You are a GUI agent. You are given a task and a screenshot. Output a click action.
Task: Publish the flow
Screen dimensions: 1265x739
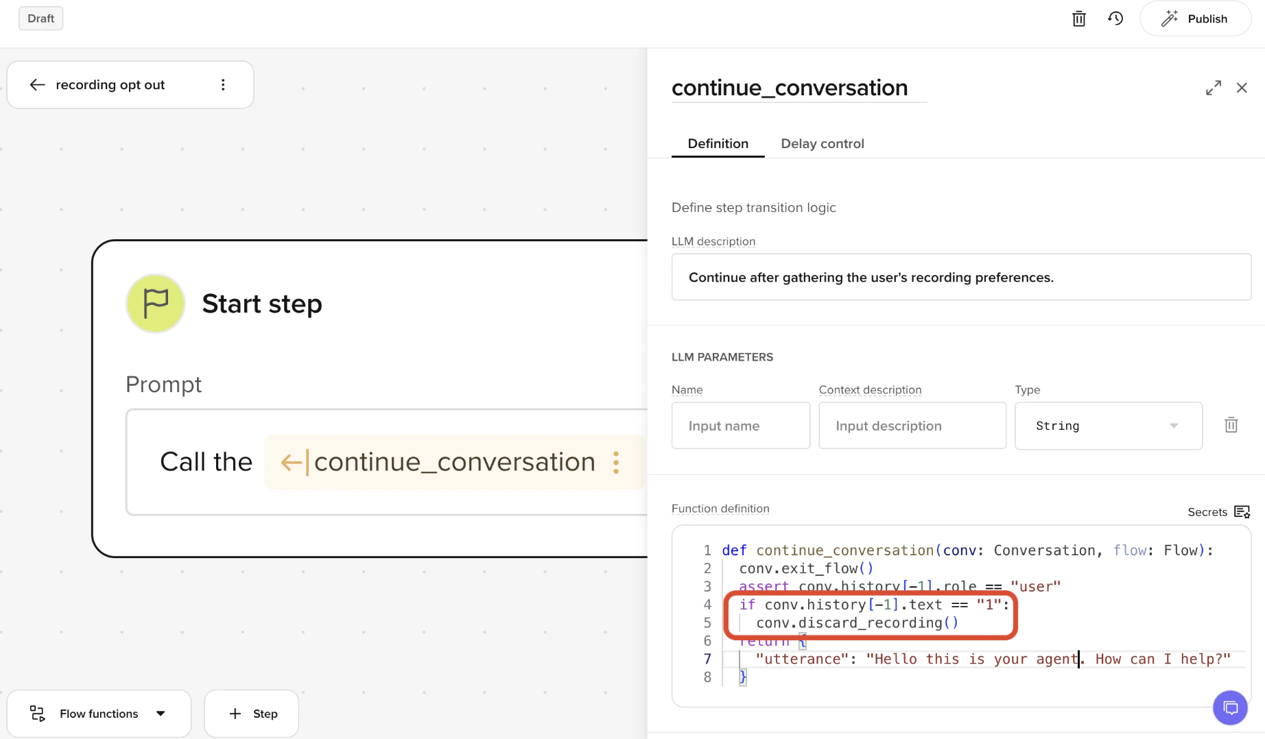click(1196, 19)
